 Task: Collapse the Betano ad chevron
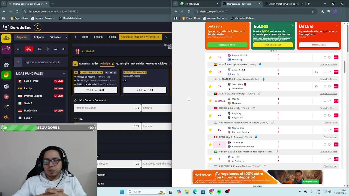click(337, 26)
